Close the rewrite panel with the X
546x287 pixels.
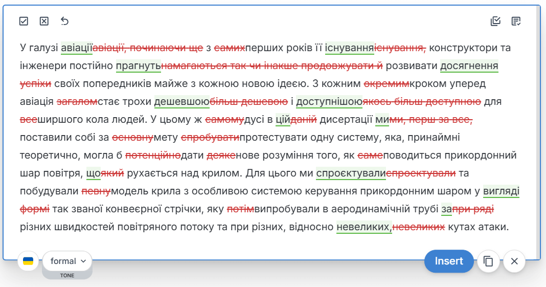(514, 261)
